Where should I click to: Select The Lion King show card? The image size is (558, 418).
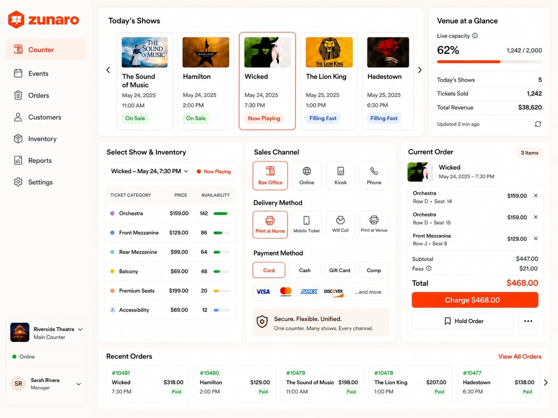tap(329, 81)
